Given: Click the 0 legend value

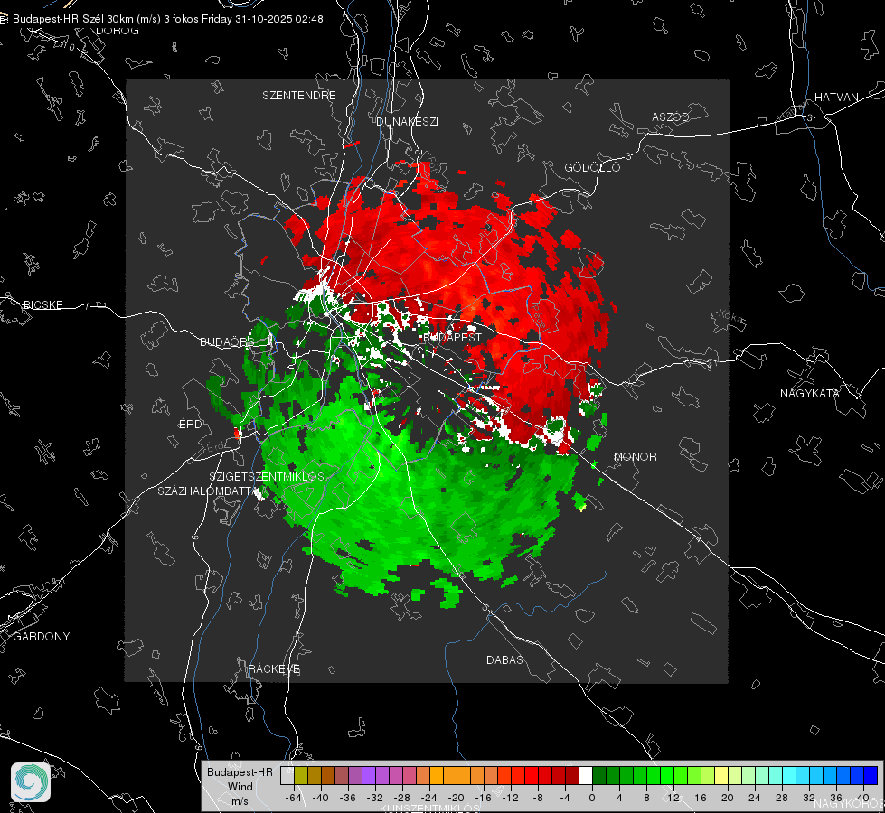Looking at the screenshot, I should [x=592, y=798].
